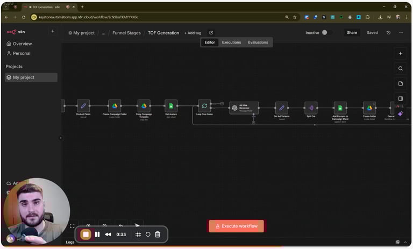Click the TOF Generation workflow title

click(163, 33)
